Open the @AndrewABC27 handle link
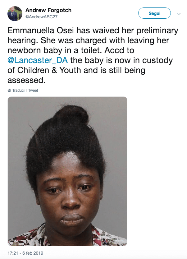This screenshot has width=187, height=259. 41,17
